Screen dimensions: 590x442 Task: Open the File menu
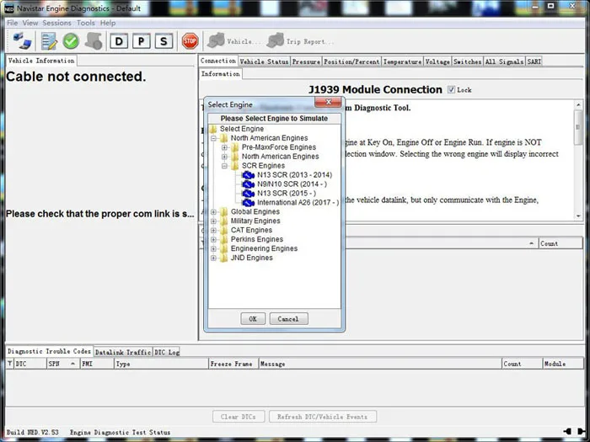tap(13, 23)
